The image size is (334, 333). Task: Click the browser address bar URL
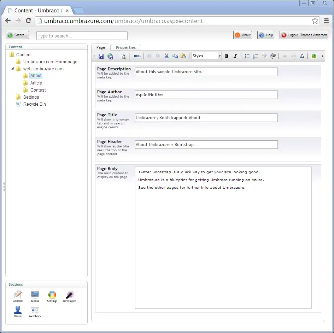coord(124,21)
